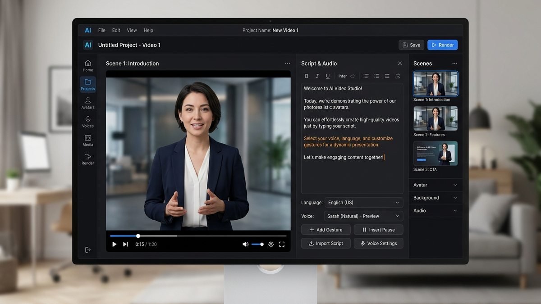Toggle bold formatting in script toolbar
541x304 pixels.
click(307, 76)
